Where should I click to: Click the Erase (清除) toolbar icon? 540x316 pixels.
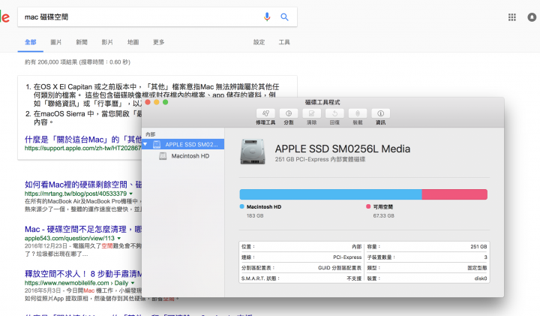click(312, 113)
